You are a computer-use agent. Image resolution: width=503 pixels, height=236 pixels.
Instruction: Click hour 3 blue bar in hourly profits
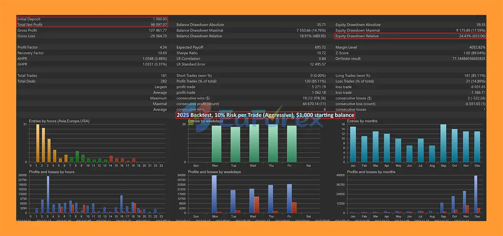click(48, 194)
